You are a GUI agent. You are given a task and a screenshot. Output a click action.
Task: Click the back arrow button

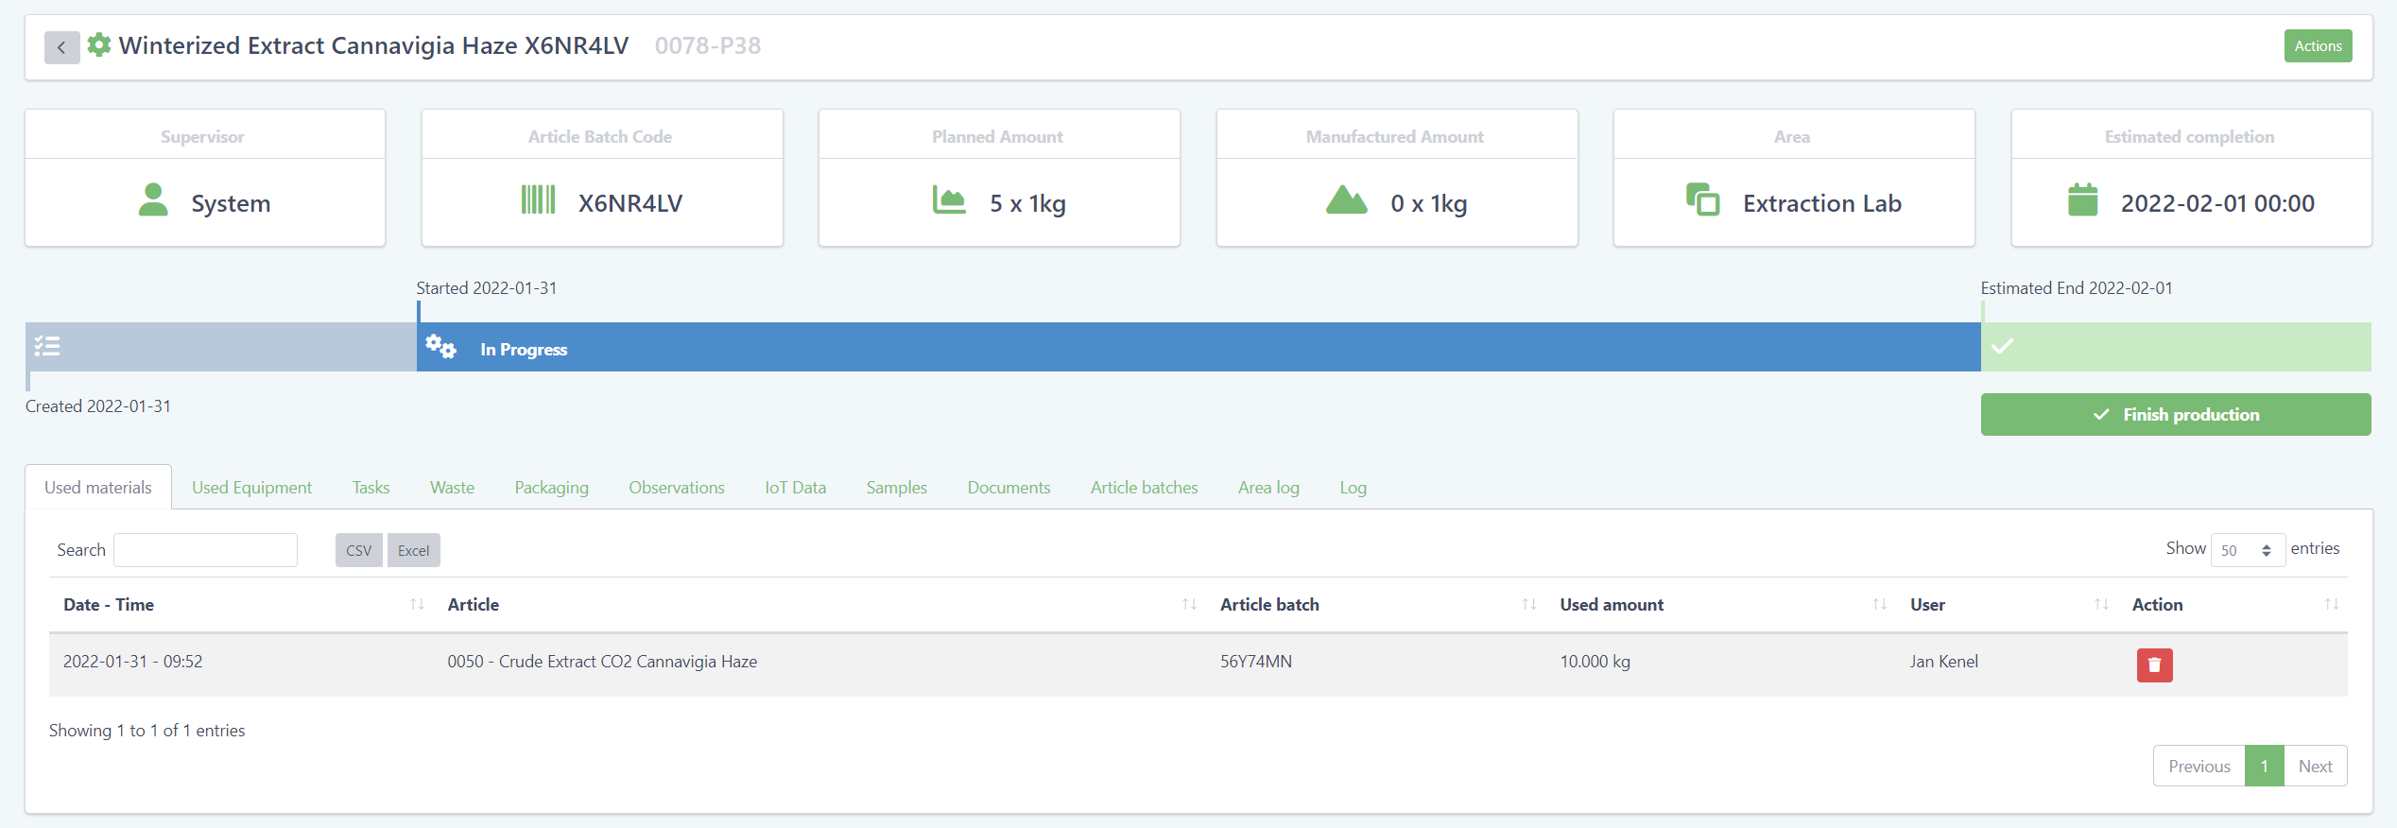coord(61,47)
